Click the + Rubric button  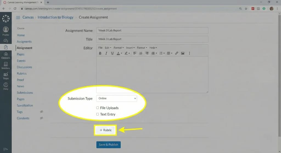[x=105, y=130]
